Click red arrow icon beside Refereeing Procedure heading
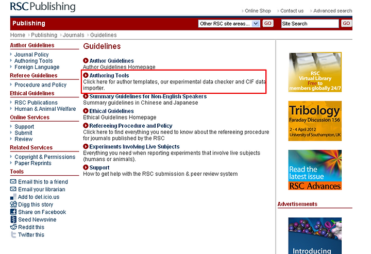Screen dimensions: 371x254 (x=86, y=125)
